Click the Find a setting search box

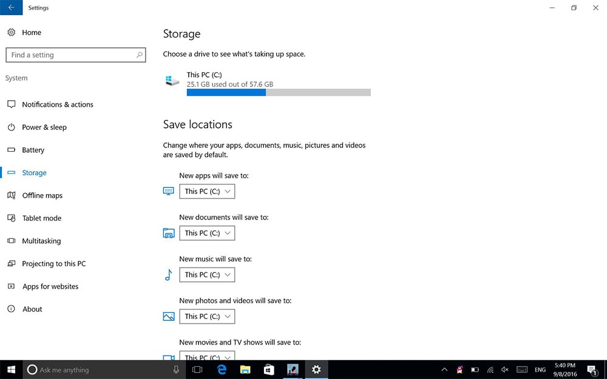(x=70, y=55)
